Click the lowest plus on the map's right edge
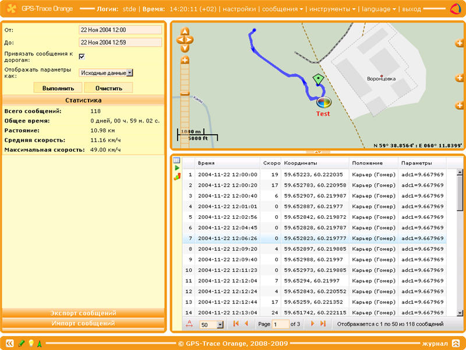This screenshot has width=466, height=350. (460, 106)
